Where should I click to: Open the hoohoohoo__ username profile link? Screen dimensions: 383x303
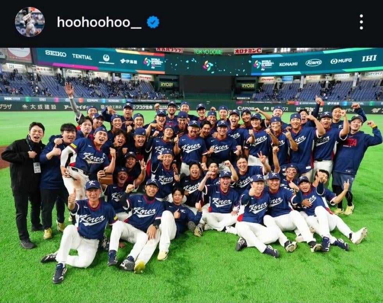pyautogui.click(x=99, y=22)
